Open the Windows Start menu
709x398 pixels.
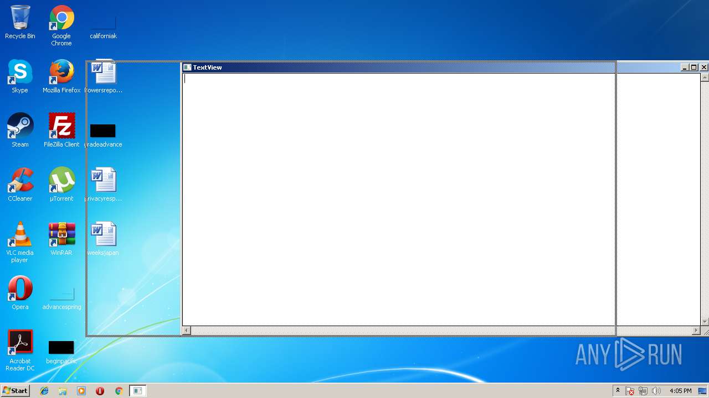tap(15, 391)
